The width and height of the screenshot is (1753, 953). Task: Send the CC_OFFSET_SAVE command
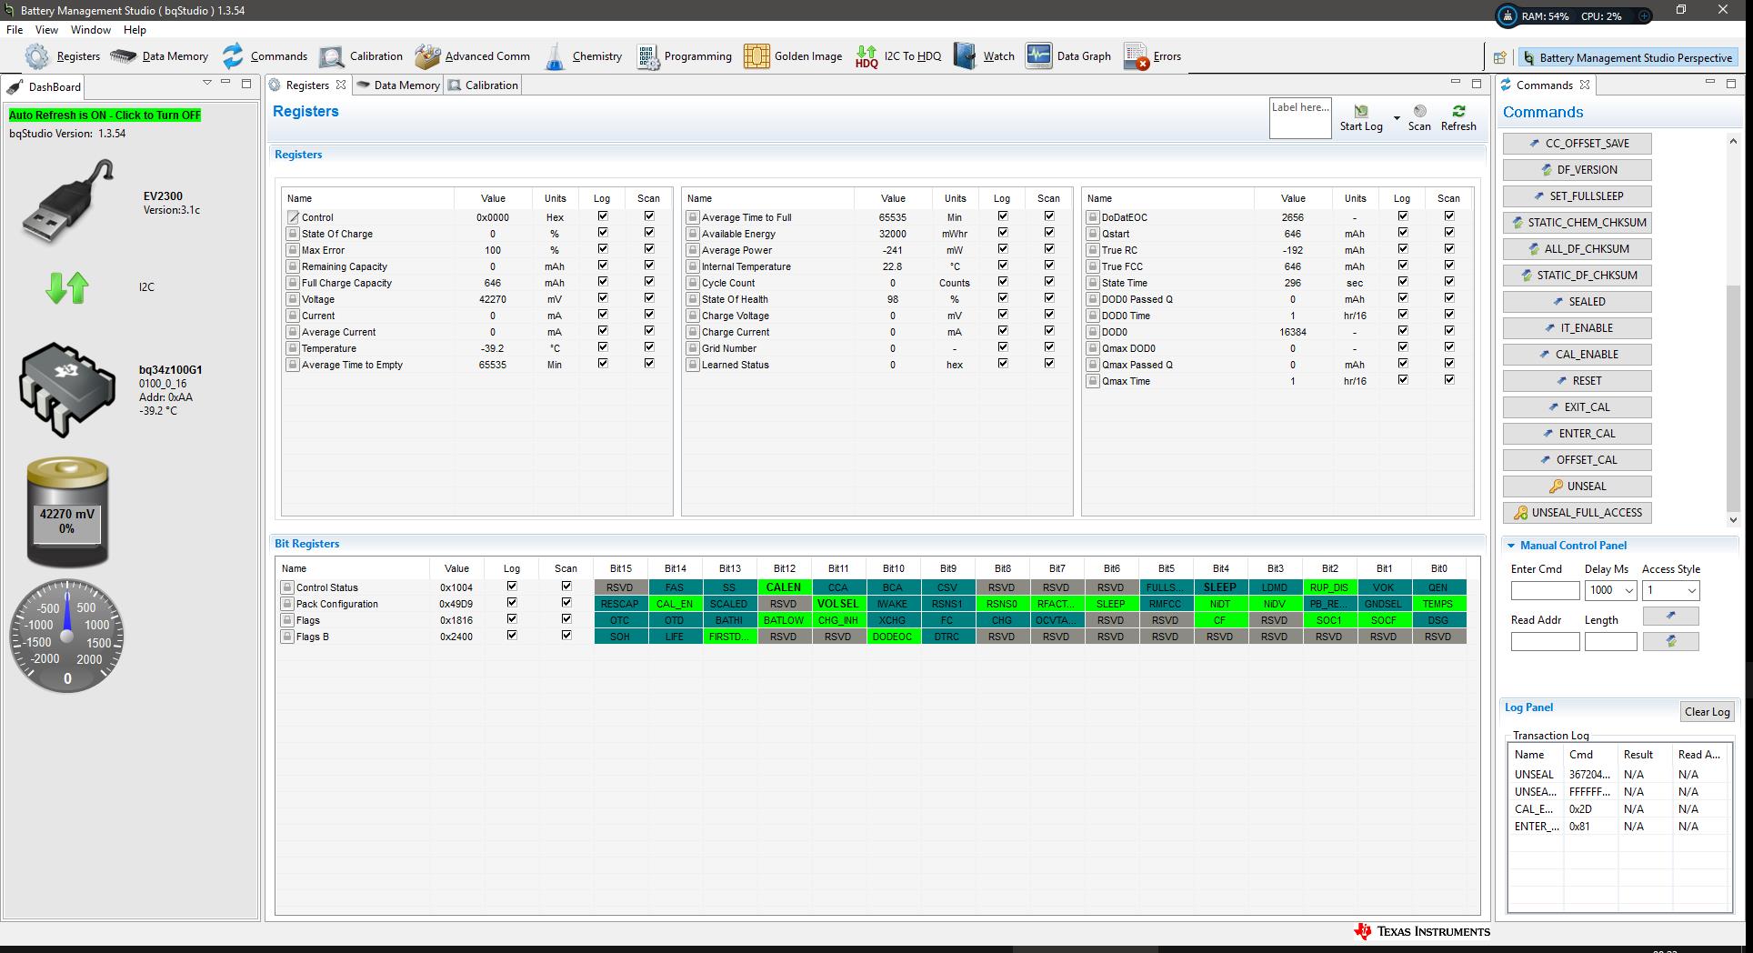1577,144
